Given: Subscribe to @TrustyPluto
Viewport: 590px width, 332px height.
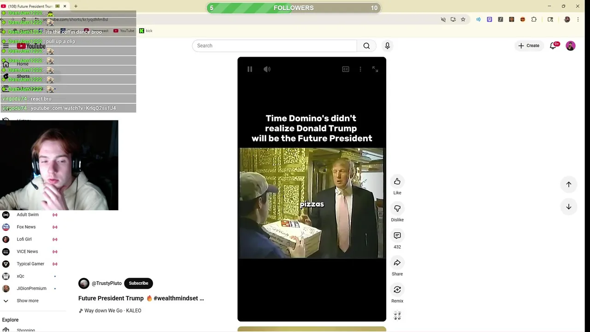Looking at the screenshot, I should click(x=138, y=283).
